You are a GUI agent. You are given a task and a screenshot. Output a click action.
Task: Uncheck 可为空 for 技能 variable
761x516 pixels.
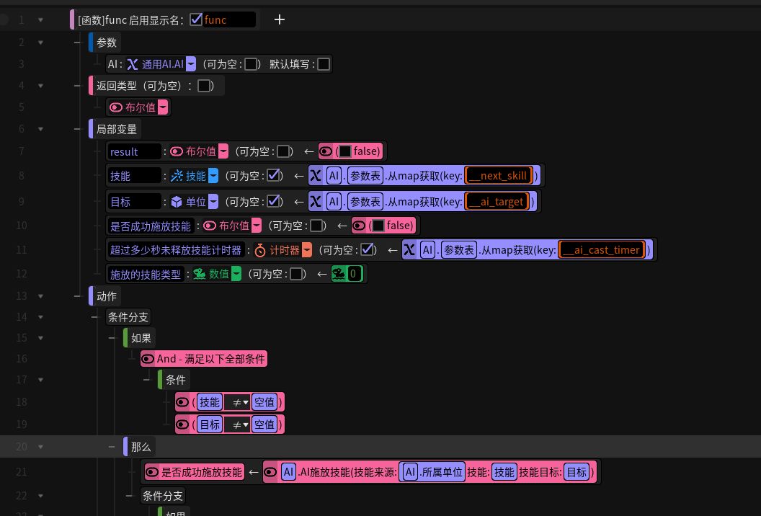(274, 176)
